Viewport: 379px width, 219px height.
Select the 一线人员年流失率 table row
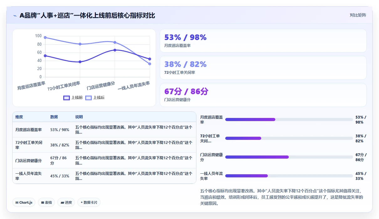[104, 176]
